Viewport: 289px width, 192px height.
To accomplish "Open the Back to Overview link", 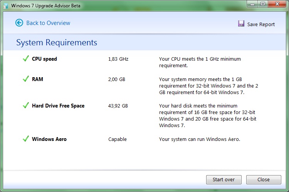I will pos(48,23).
